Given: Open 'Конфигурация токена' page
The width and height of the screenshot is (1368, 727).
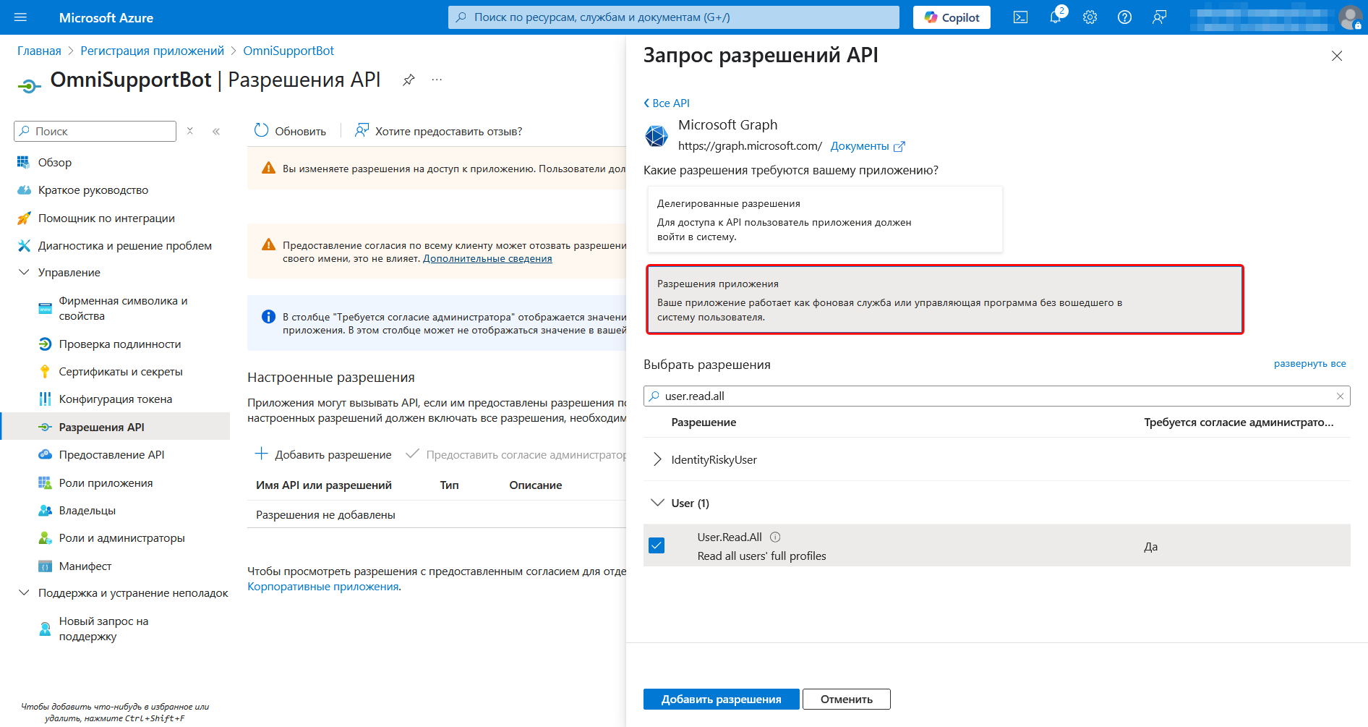Looking at the screenshot, I should (x=116, y=399).
